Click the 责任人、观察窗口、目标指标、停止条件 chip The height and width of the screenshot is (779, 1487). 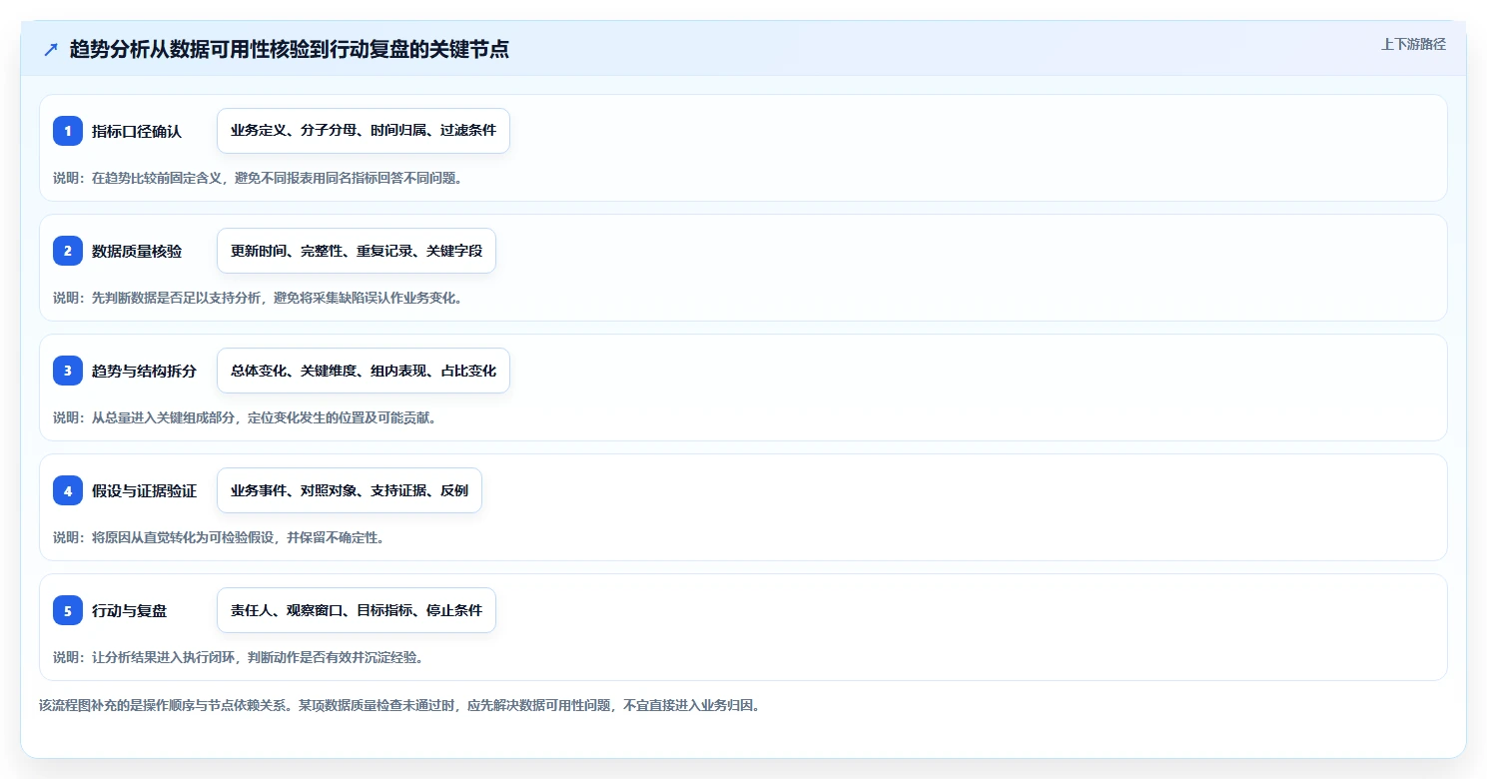point(357,610)
